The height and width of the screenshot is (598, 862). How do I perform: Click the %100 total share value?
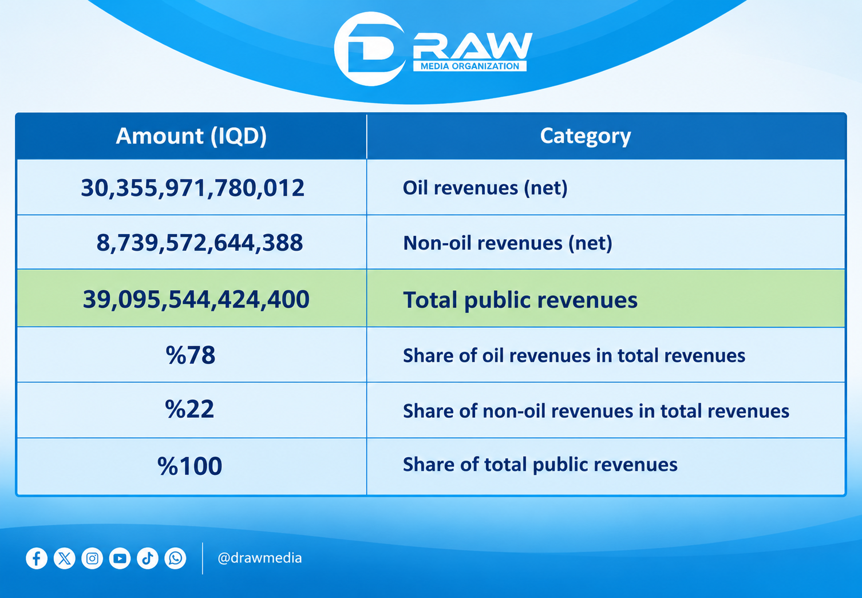coord(190,466)
